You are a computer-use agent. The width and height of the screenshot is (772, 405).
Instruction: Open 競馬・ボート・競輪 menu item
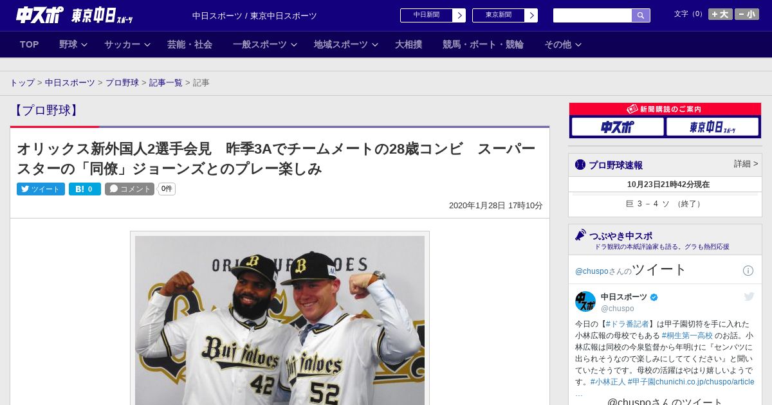click(483, 44)
